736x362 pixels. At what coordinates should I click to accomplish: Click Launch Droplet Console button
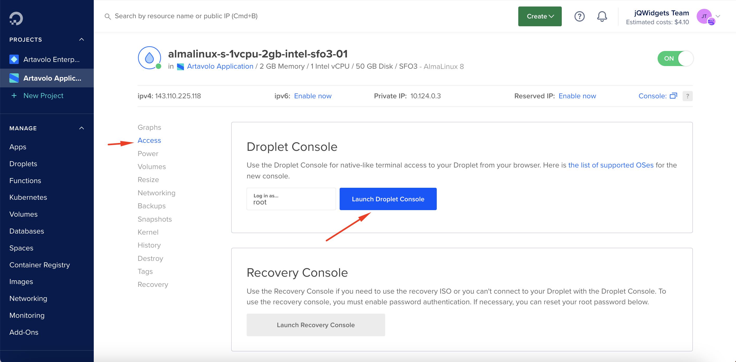[x=388, y=199]
